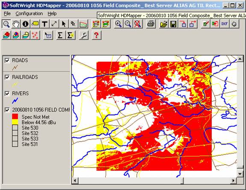This screenshot has height=190, width=246.
Task: Save project with floppy disk icon
Action: pos(173,24)
